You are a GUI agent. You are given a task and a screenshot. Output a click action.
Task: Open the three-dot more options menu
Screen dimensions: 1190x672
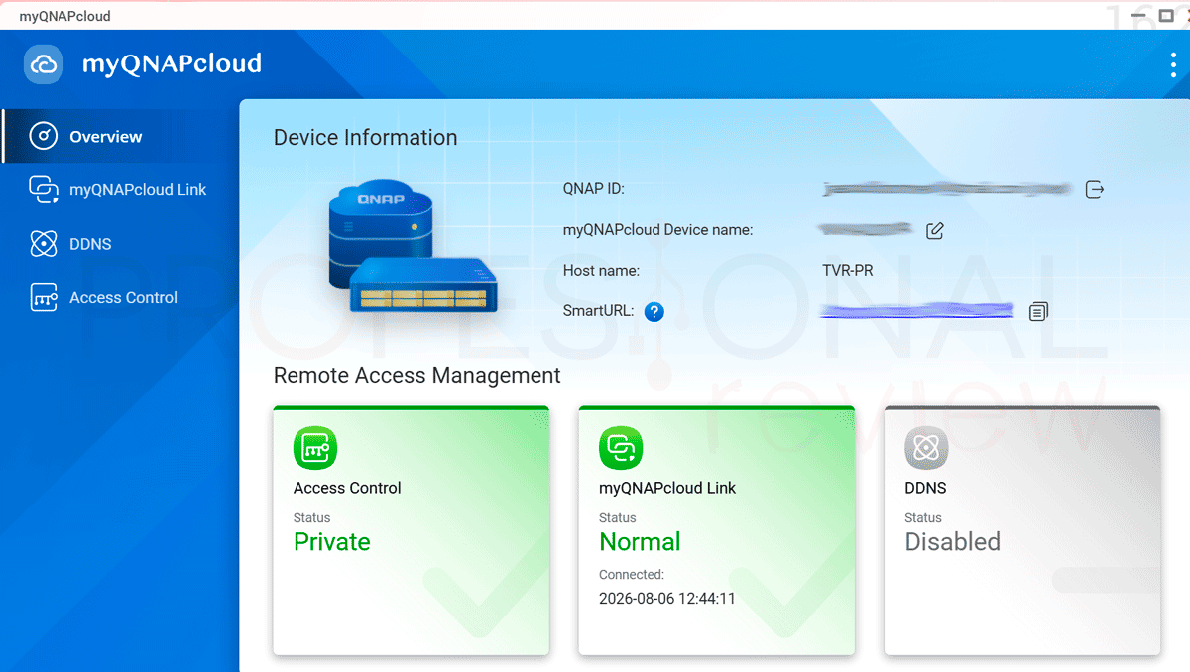click(1173, 64)
